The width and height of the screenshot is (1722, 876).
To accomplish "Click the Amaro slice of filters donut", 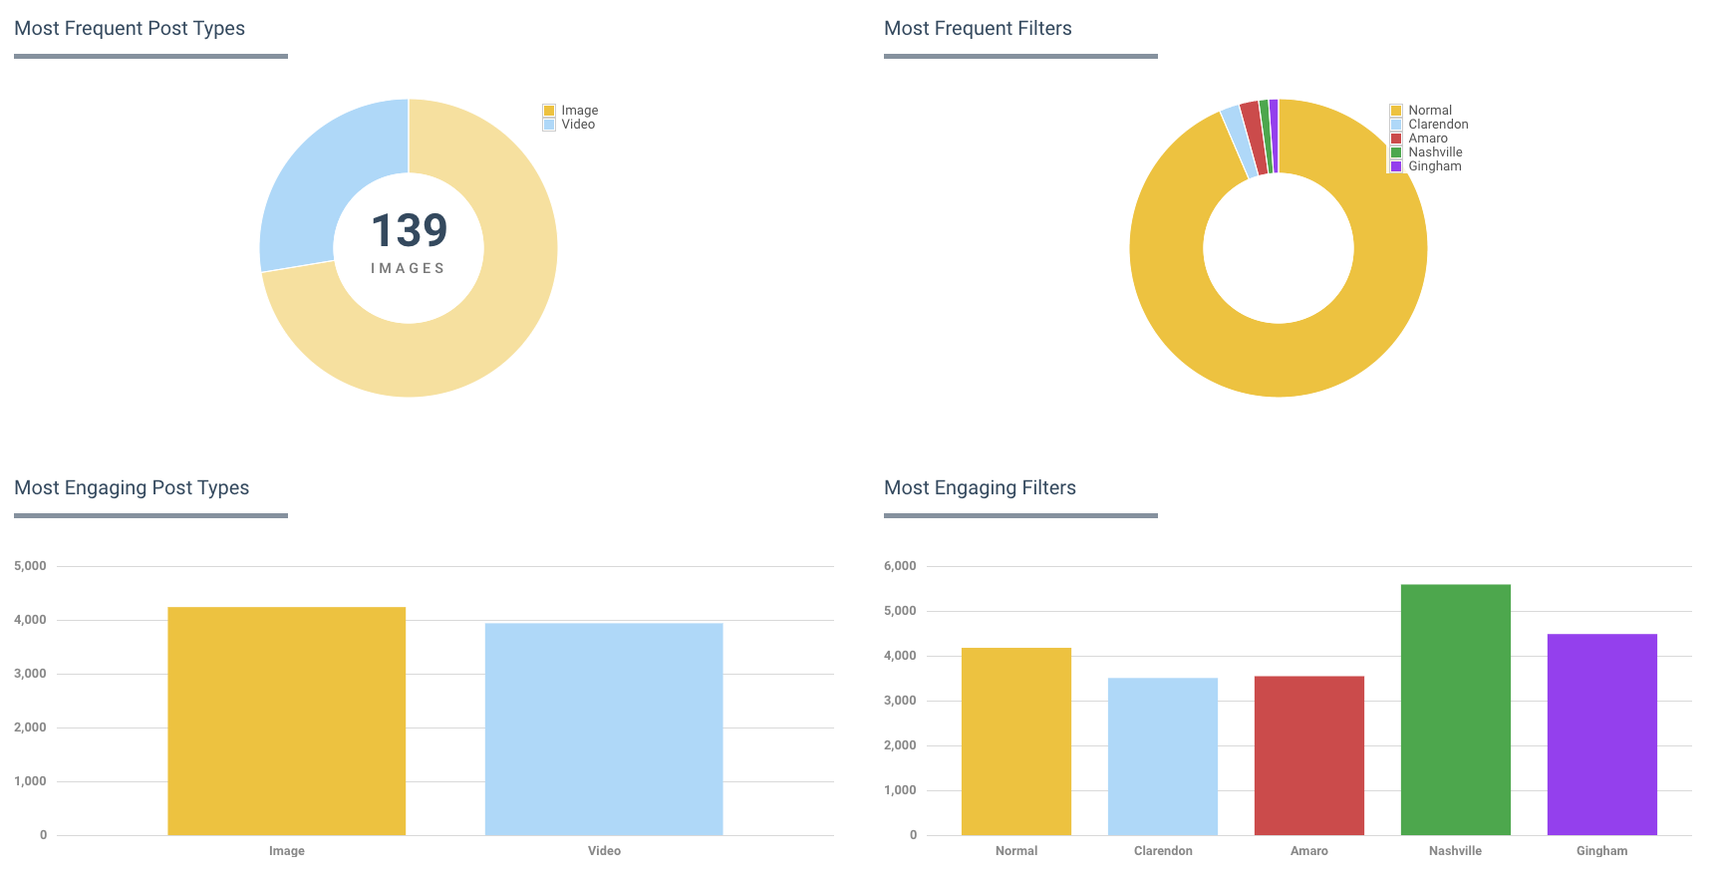I will 1255,138.
